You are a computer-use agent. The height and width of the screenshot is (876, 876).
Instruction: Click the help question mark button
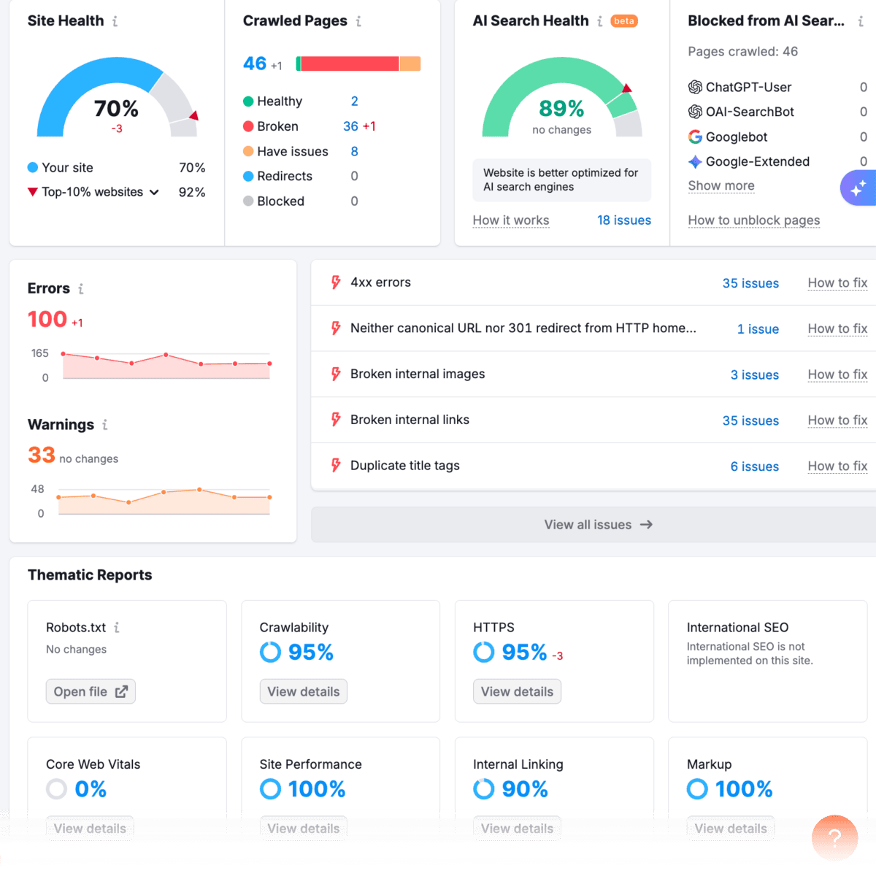point(834,838)
